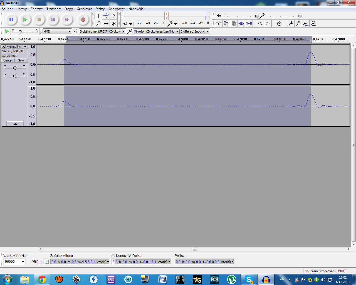Select the Draw pencil tool
The width and height of the screenshot is (356, 285).
114,16
